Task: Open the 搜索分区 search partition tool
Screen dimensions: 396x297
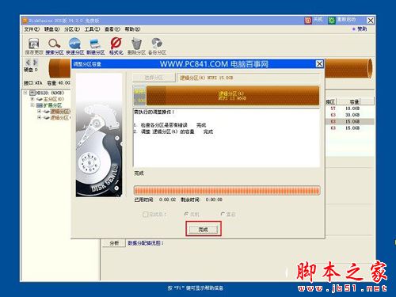Action: (54, 44)
